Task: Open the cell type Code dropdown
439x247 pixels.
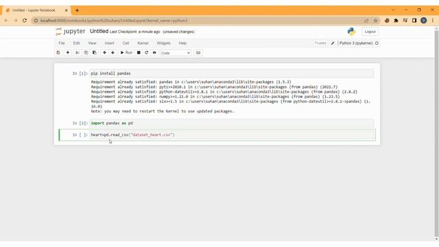Action: point(176,53)
